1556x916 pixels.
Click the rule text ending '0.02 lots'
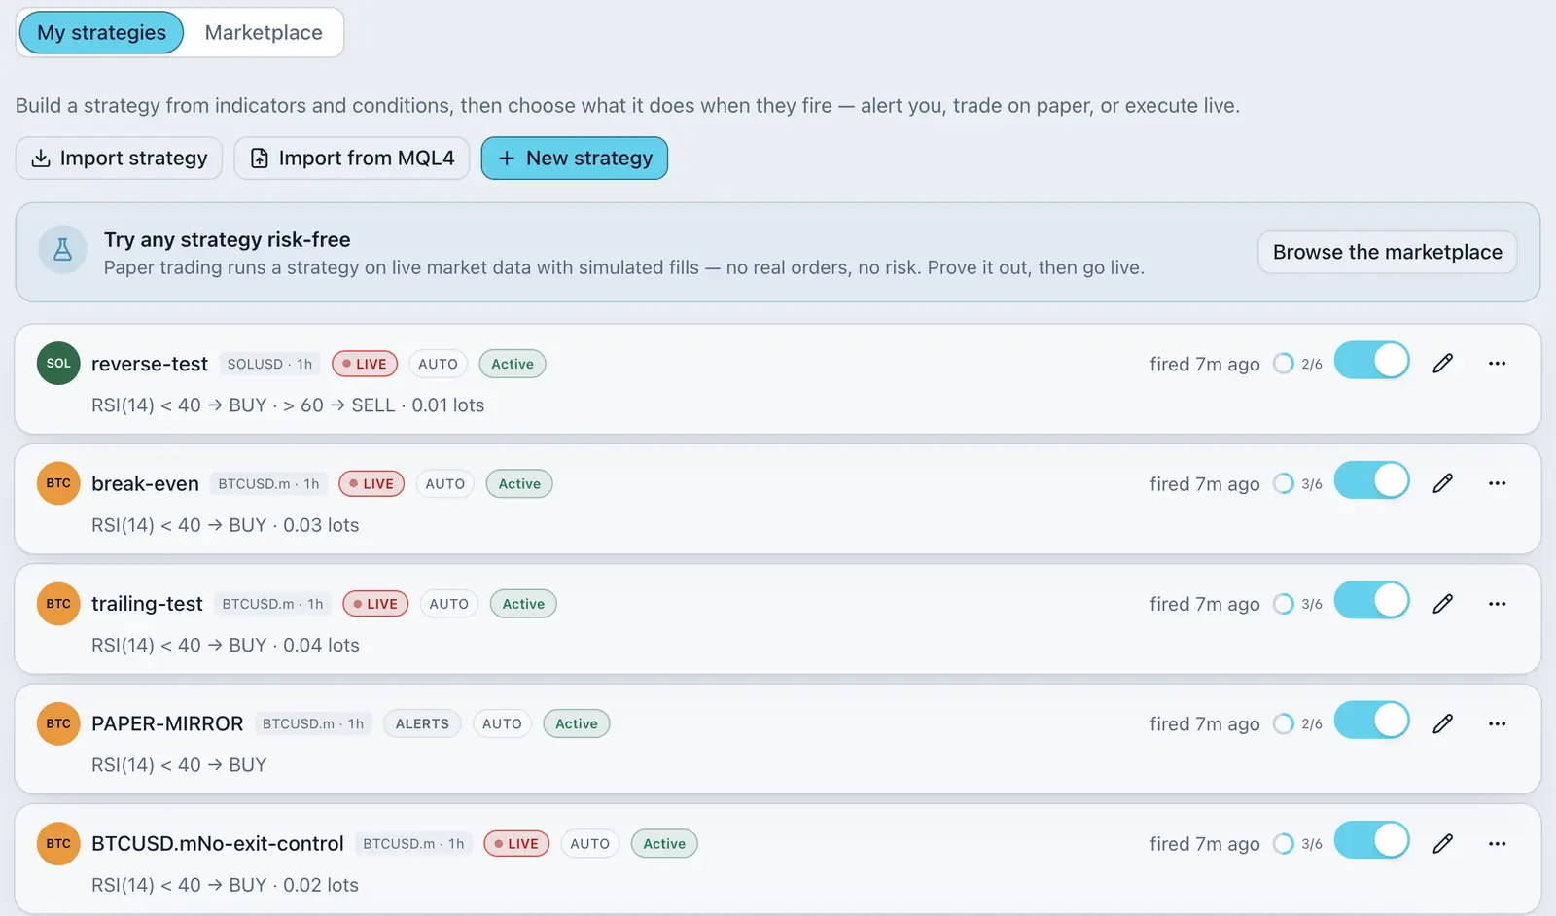(x=226, y=885)
